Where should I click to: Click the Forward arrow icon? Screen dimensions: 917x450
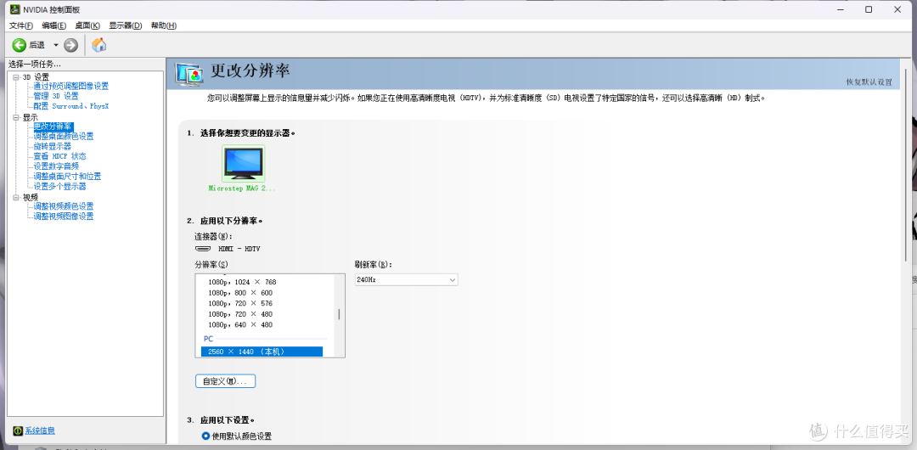coord(70,45)
